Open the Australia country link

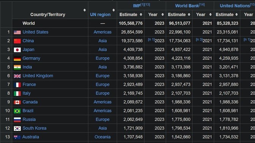(31, 137)
